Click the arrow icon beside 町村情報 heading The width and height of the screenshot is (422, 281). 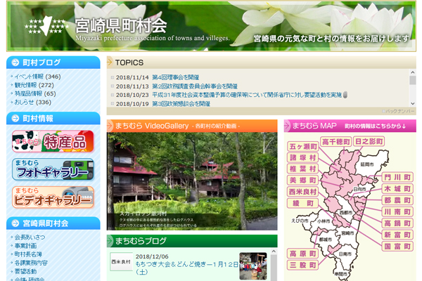coord(15,118)
